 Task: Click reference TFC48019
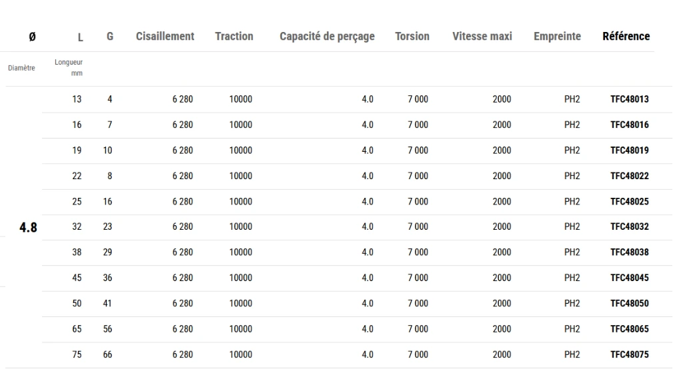click(630, 151)
